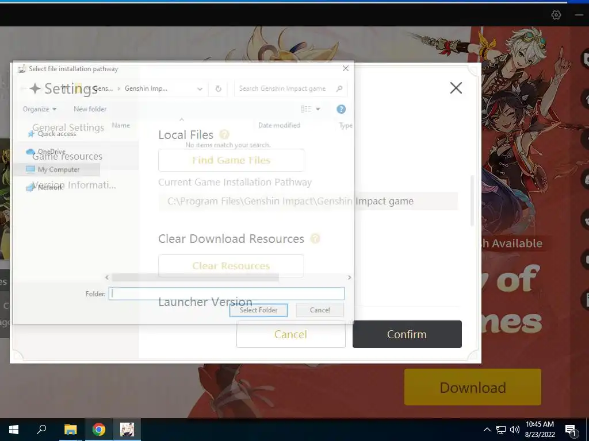Open taskbar search magnifier
Screen dimensions: 589x441
pos(41,430)
